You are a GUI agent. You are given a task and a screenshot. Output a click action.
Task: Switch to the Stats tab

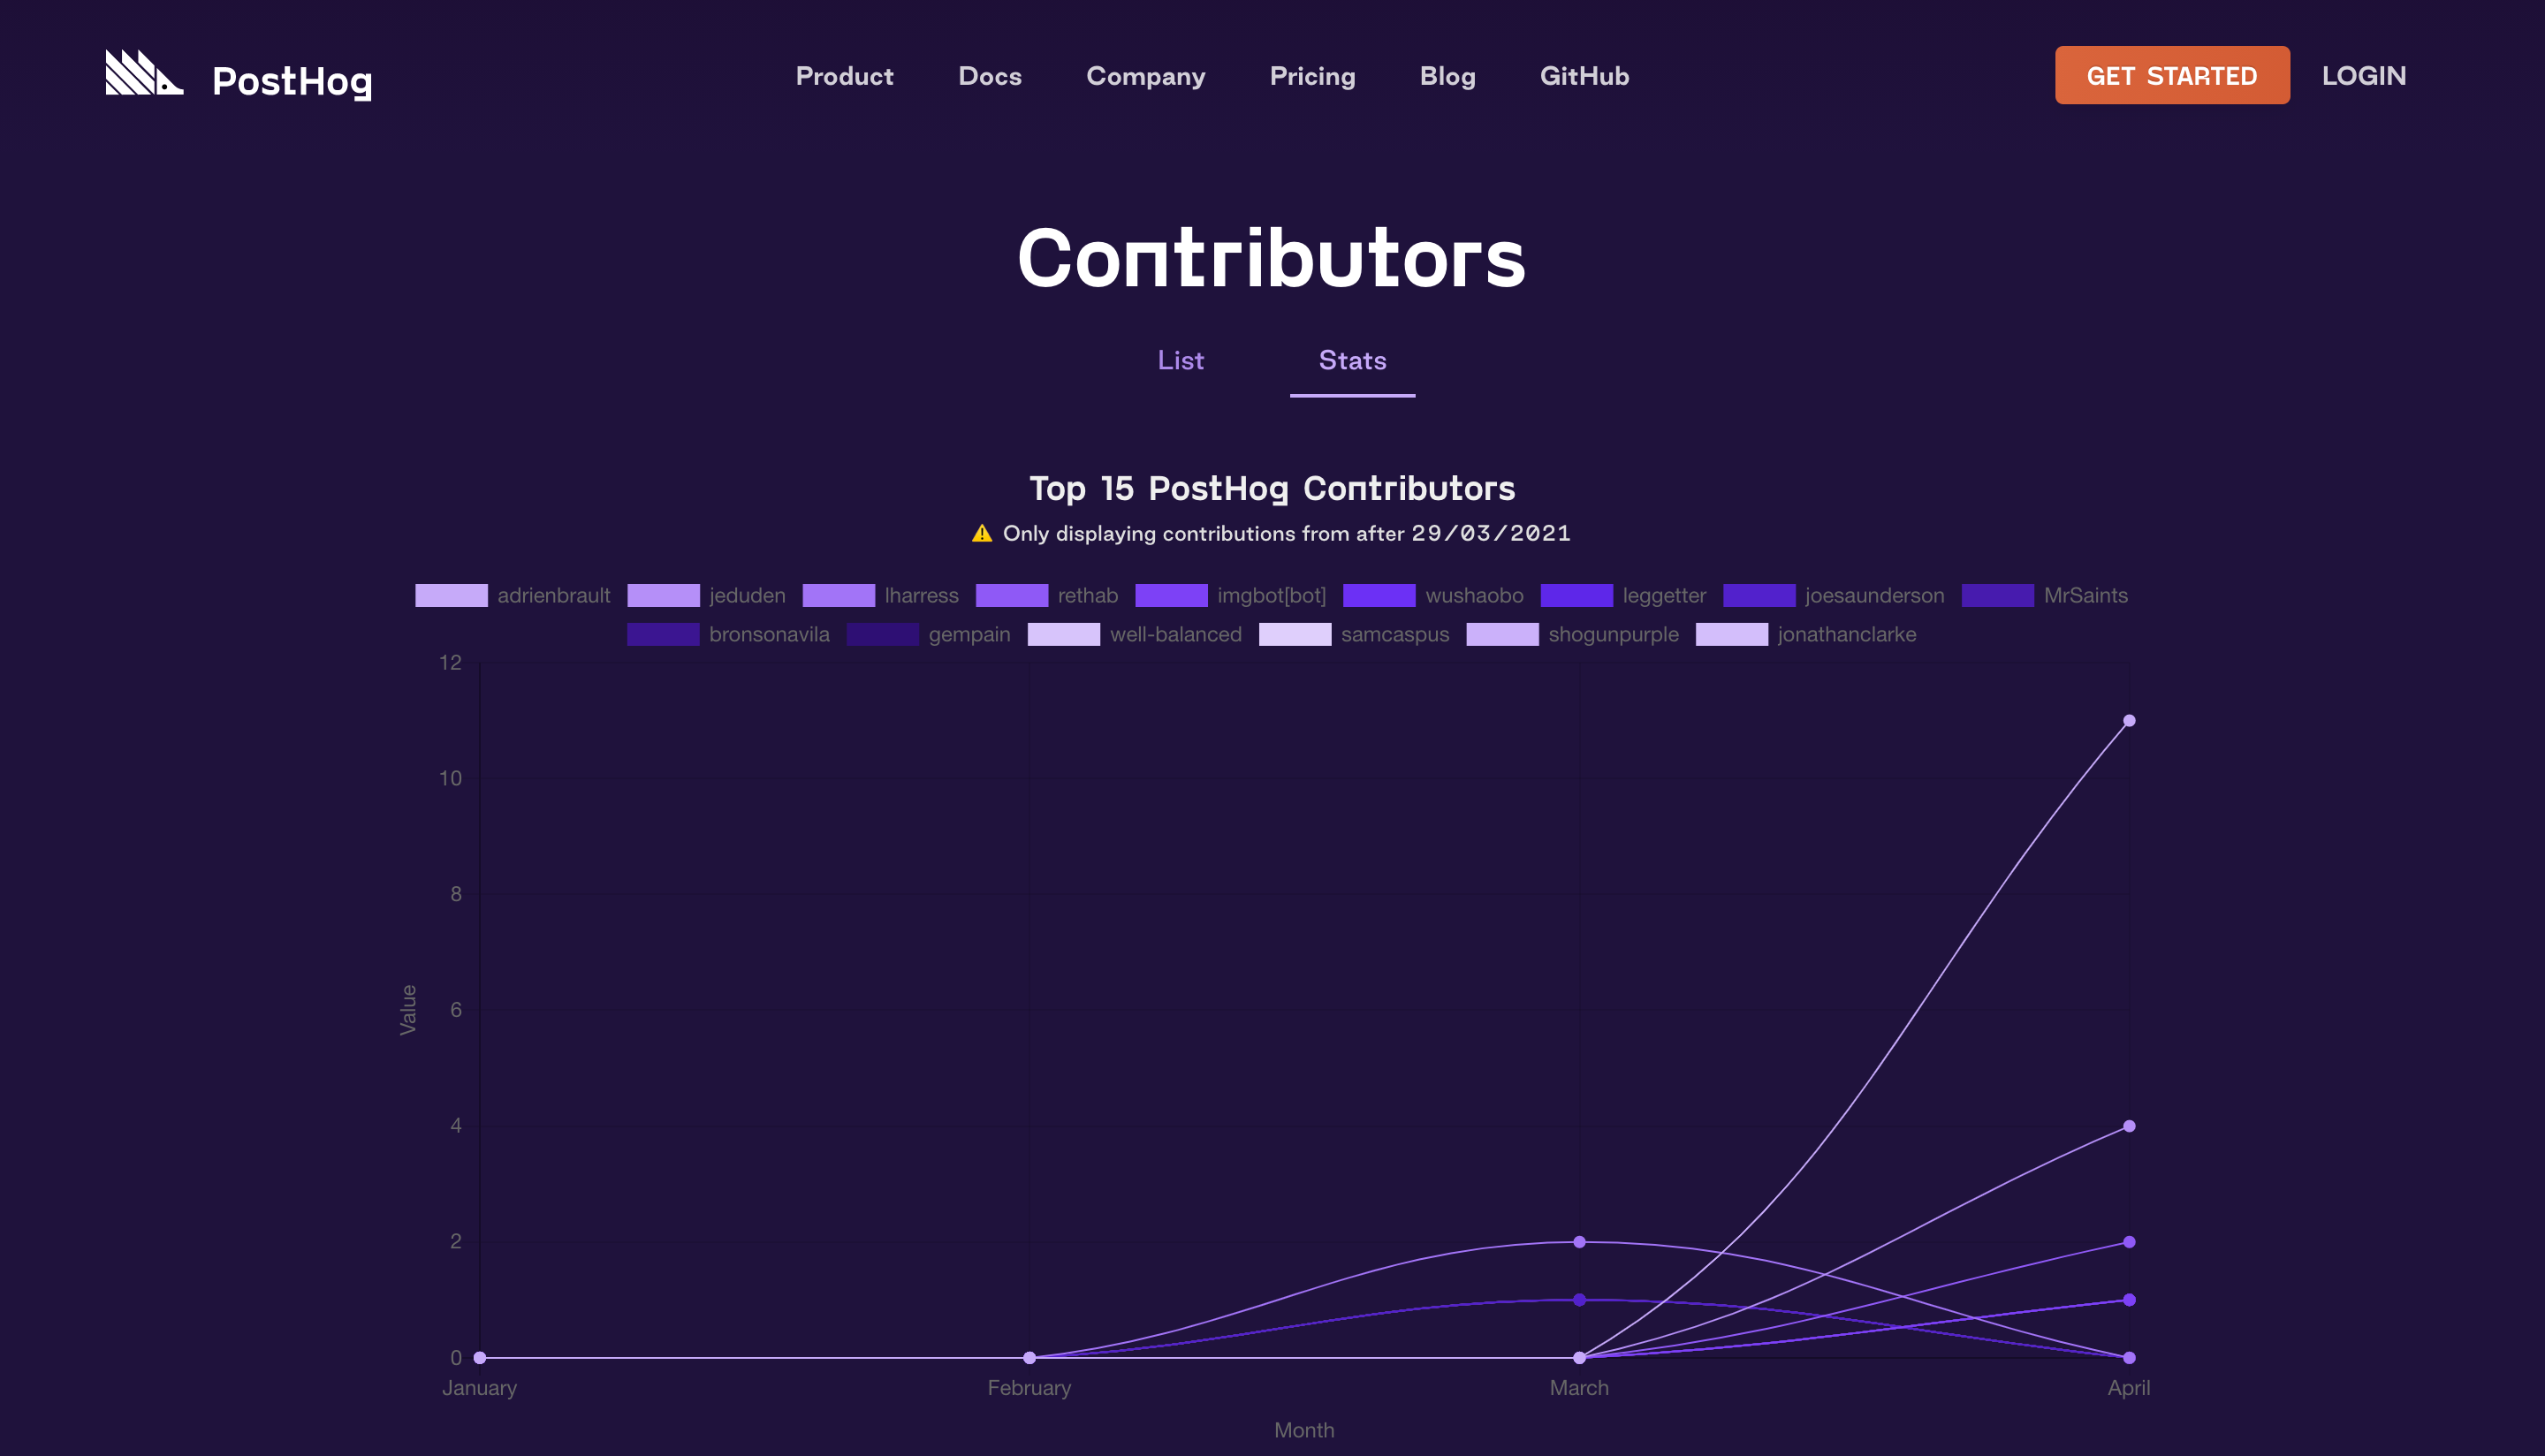1353,360
